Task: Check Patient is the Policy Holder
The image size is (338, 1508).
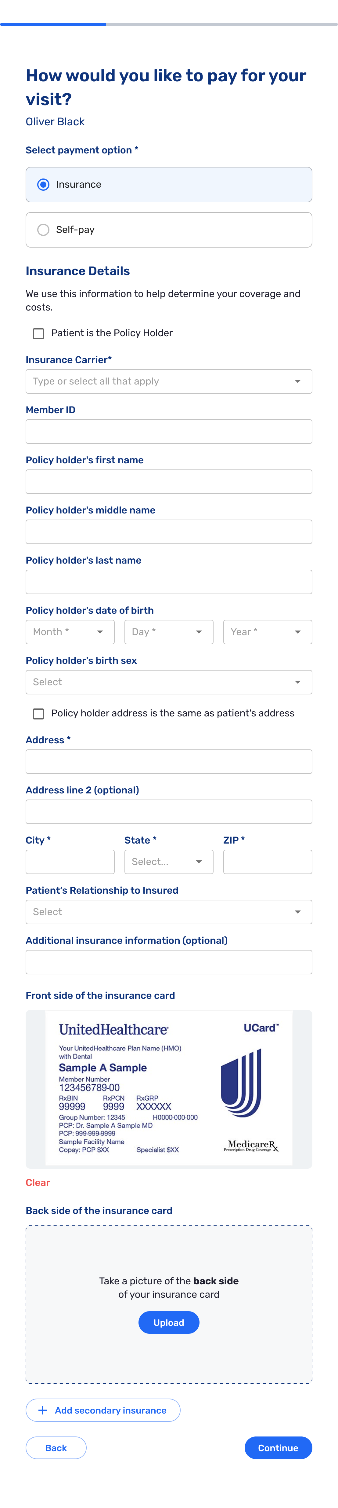Action: (38, 333)
